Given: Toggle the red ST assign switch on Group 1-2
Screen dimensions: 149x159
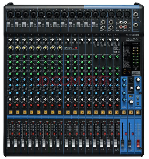Looking at the screenshot, I should pos(126,134).
